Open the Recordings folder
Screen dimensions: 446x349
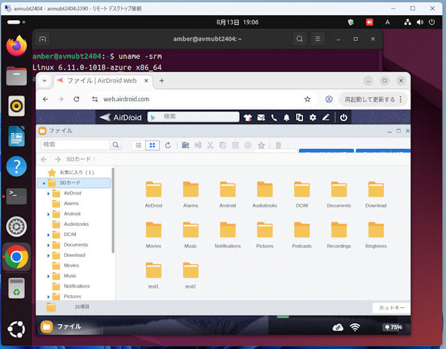pyautogui.click(x=339, y=235)
